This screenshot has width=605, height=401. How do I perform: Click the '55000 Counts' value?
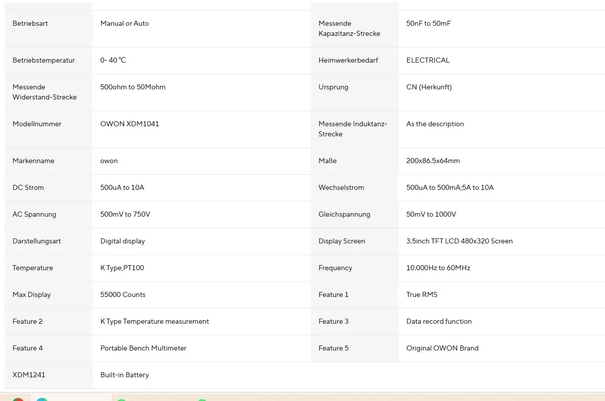[123, 294]
